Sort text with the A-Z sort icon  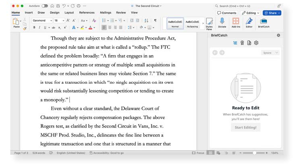click(146, 21)
